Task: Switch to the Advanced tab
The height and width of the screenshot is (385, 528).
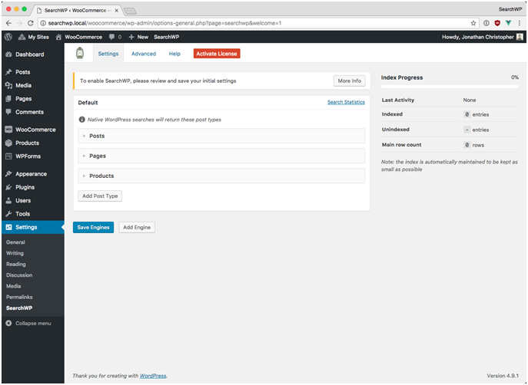Action: coord(144,54)
